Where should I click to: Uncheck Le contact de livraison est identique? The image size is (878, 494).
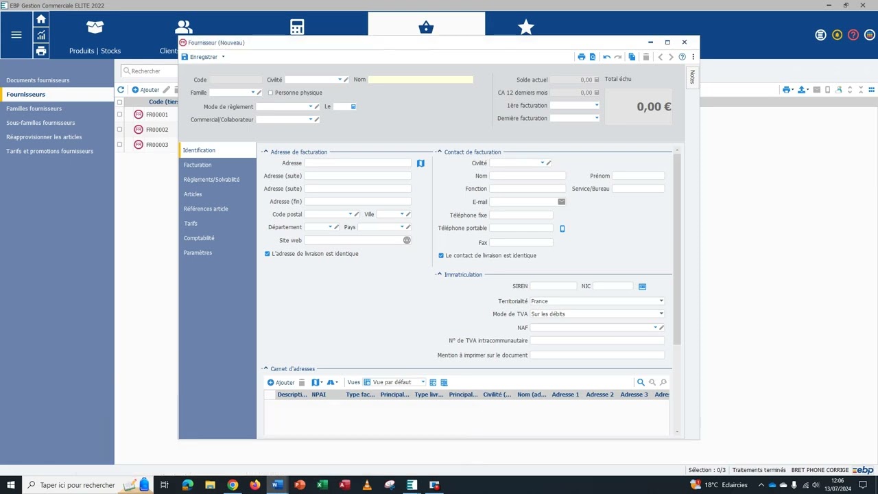point(441,255)
